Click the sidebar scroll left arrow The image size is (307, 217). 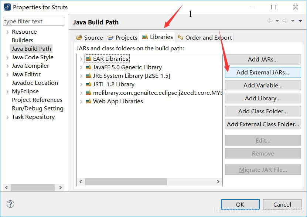point(7,188)
